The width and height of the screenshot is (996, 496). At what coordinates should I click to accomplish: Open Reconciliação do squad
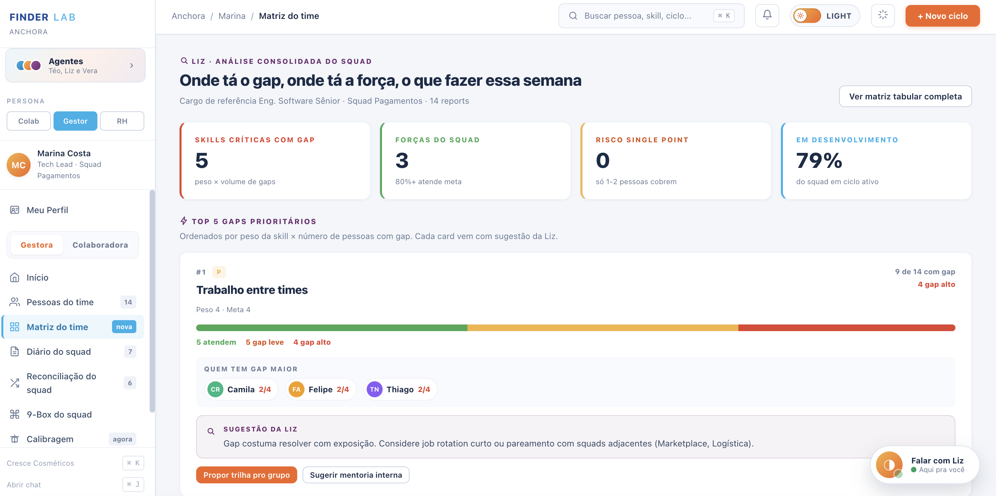[73, 383]
